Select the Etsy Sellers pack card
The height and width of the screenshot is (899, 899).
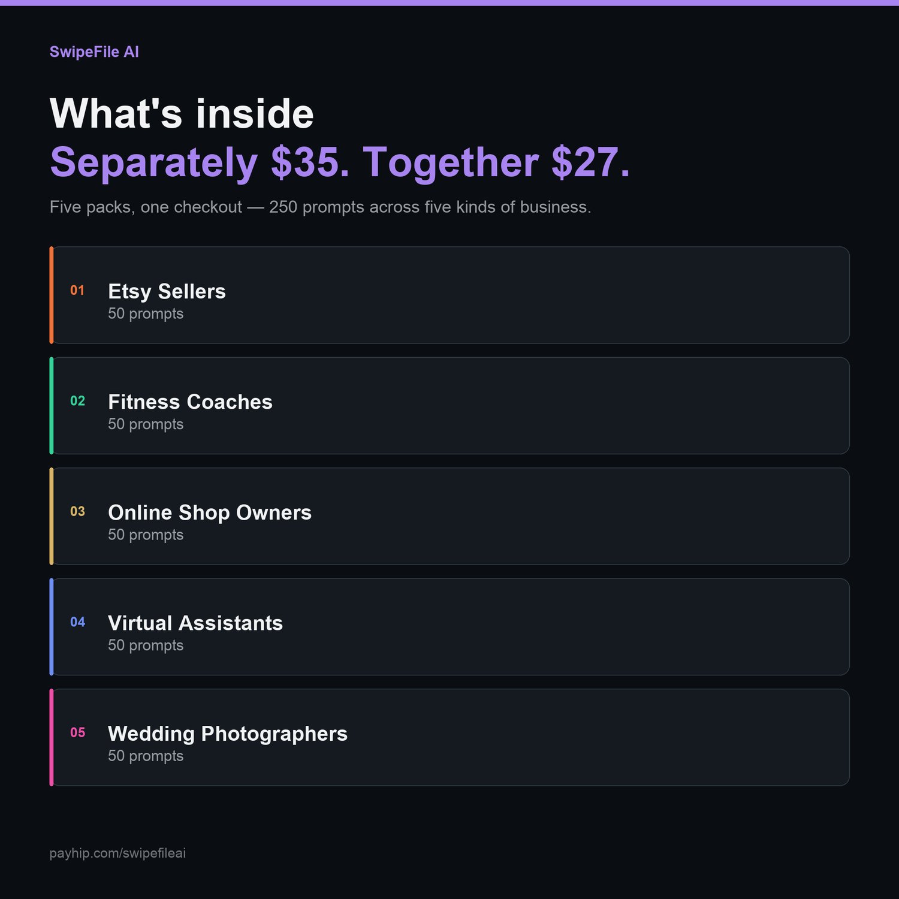(x=450, y=295)
